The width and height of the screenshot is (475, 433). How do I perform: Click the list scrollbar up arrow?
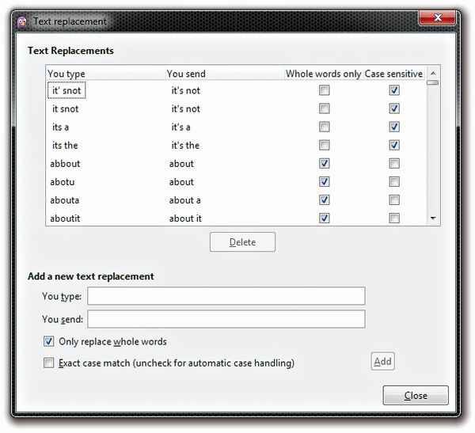tap(433, 73)
